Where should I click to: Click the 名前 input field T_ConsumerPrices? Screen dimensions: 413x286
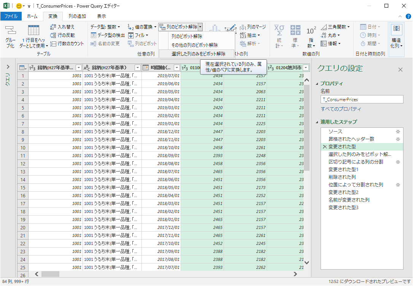pos(362,100)
